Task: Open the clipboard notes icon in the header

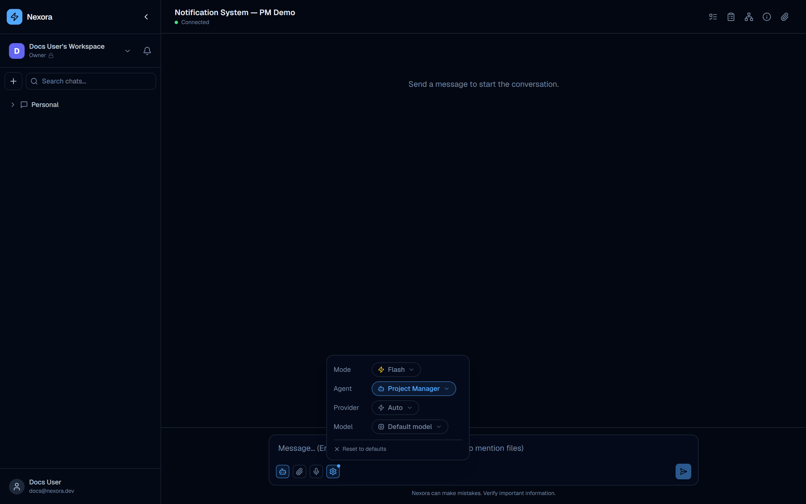Action: [731, 17]
